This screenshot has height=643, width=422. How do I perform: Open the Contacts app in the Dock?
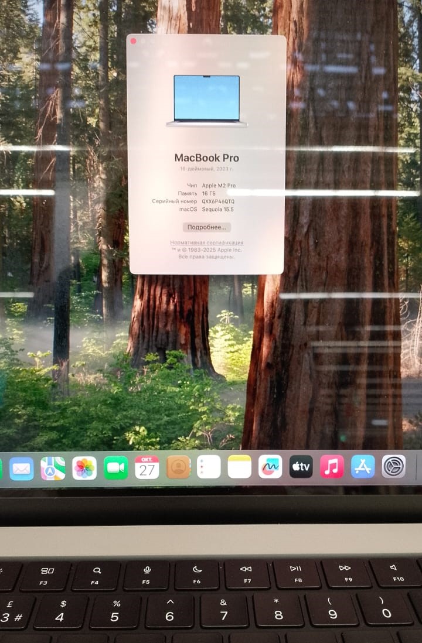tap(178, 467)
